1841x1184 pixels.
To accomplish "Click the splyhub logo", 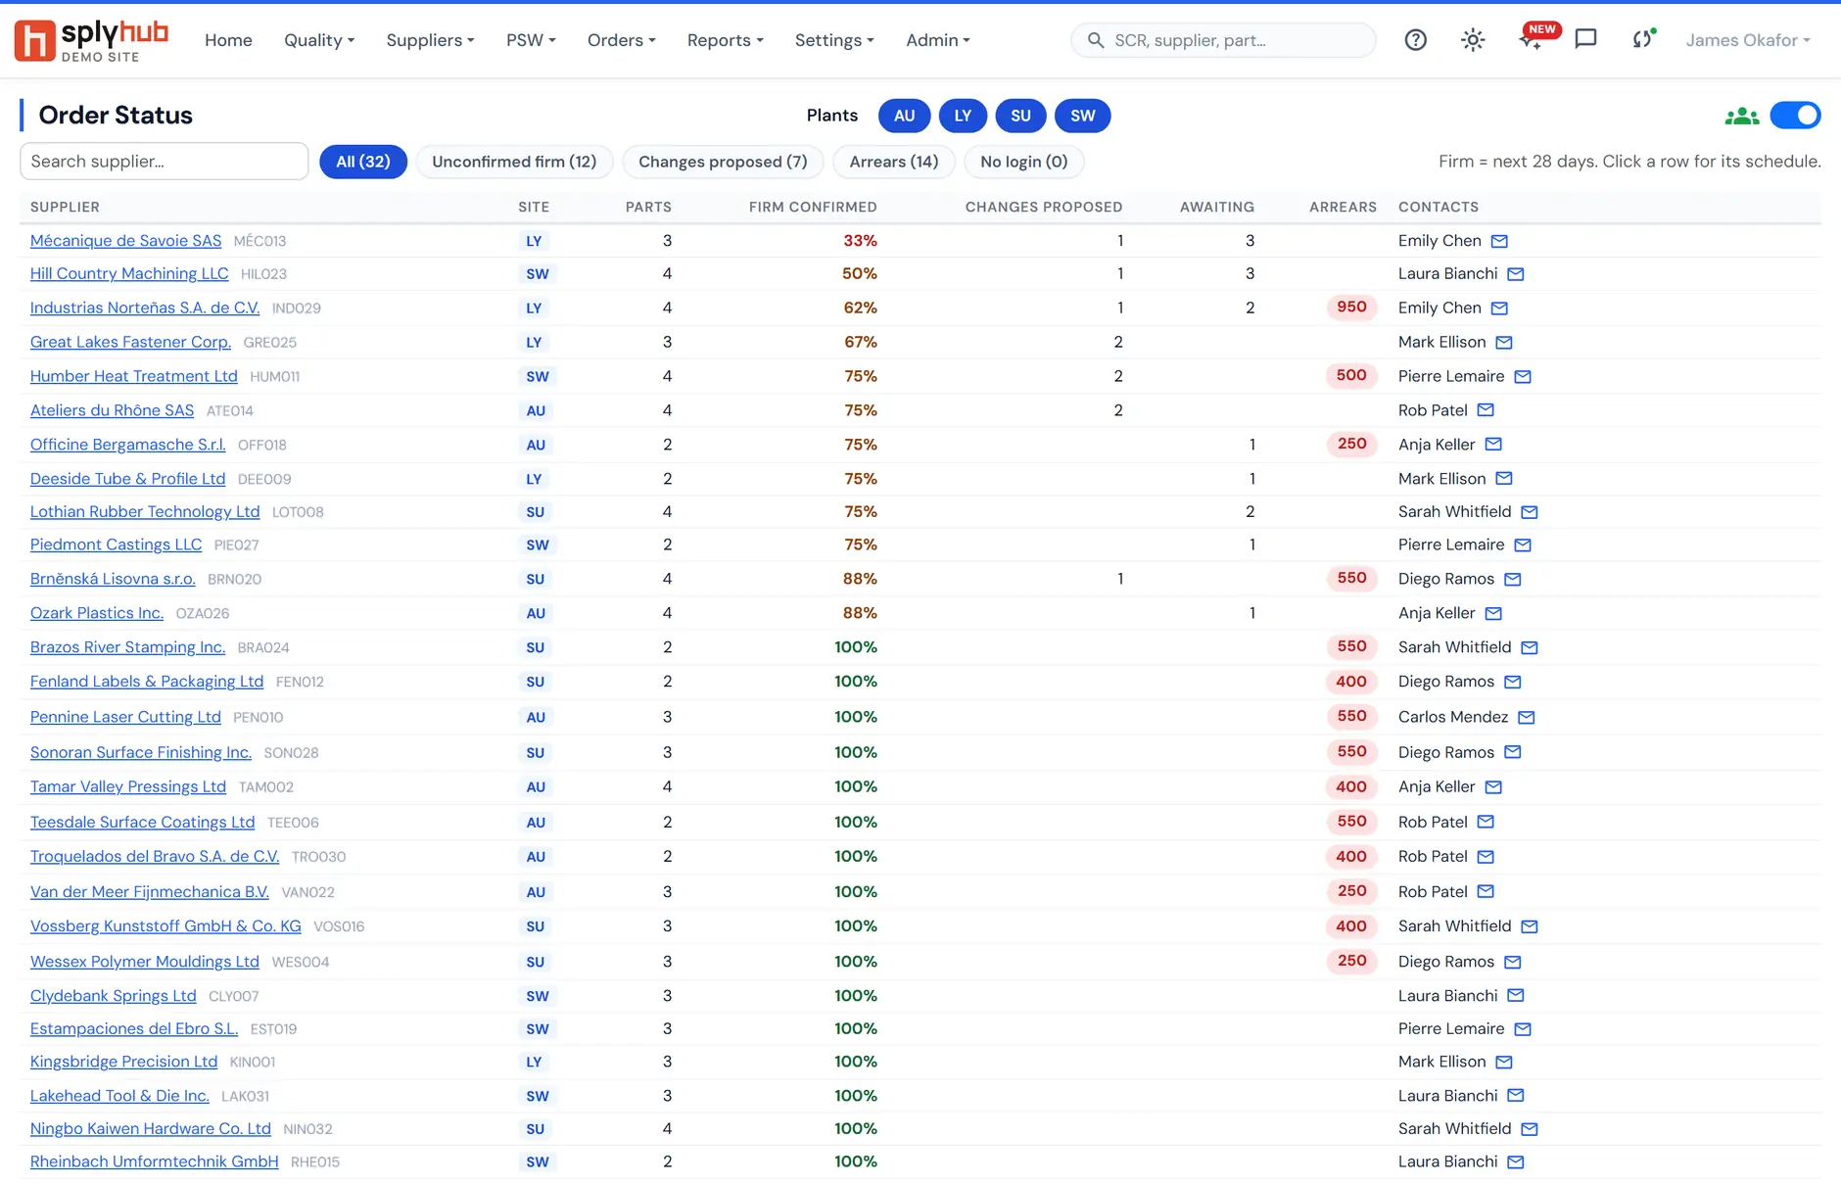I will pos(91,40).
